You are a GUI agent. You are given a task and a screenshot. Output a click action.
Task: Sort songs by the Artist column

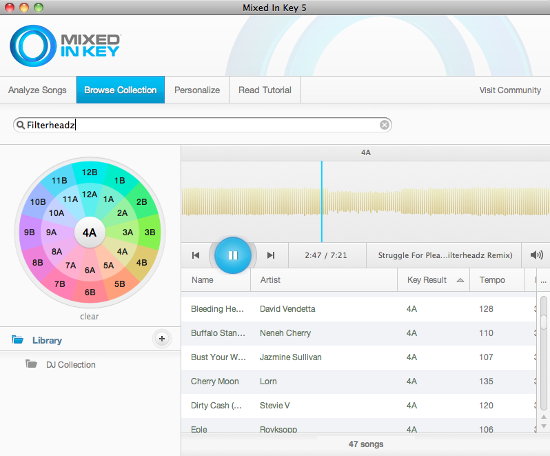(x=271, y=280)
